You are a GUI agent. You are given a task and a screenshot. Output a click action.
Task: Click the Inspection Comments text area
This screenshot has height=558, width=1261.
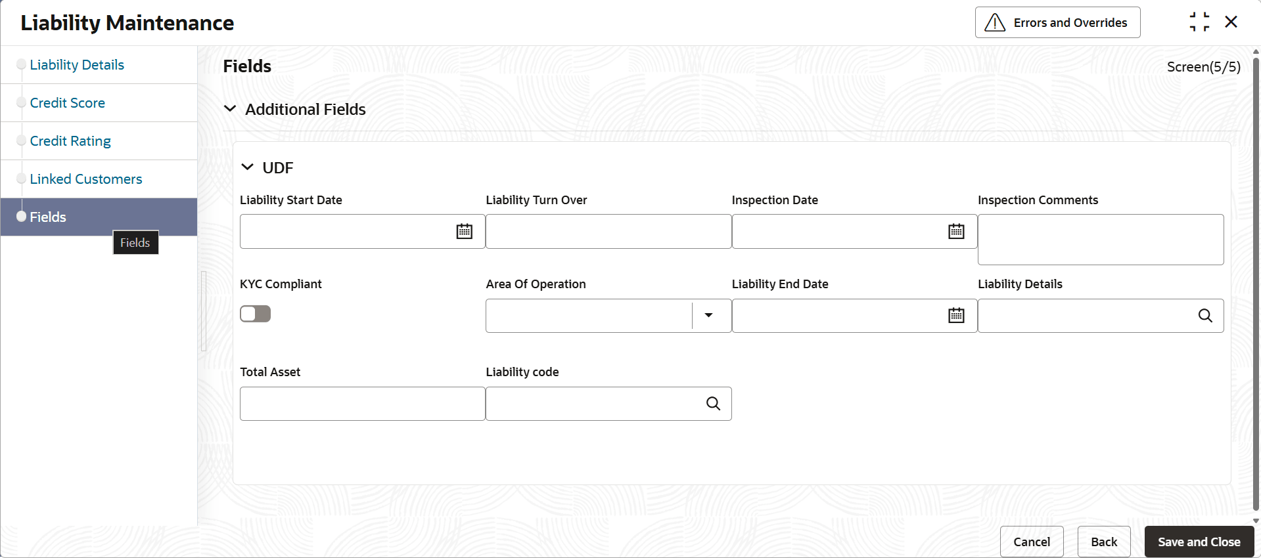pyautogui.click(x=1101, y=240)
